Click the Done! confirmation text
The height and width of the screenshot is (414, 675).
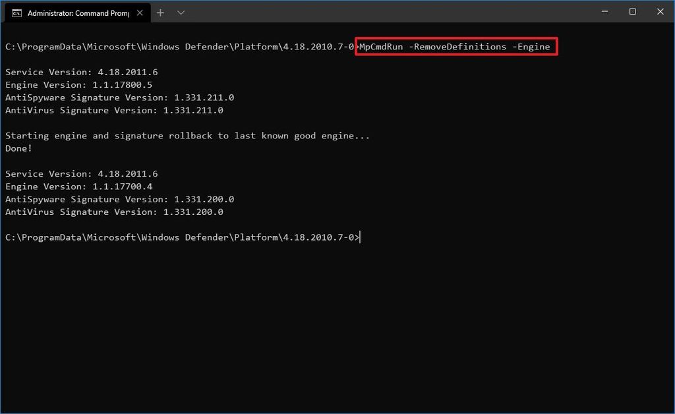pyautogui.click(x=18, y=148)
